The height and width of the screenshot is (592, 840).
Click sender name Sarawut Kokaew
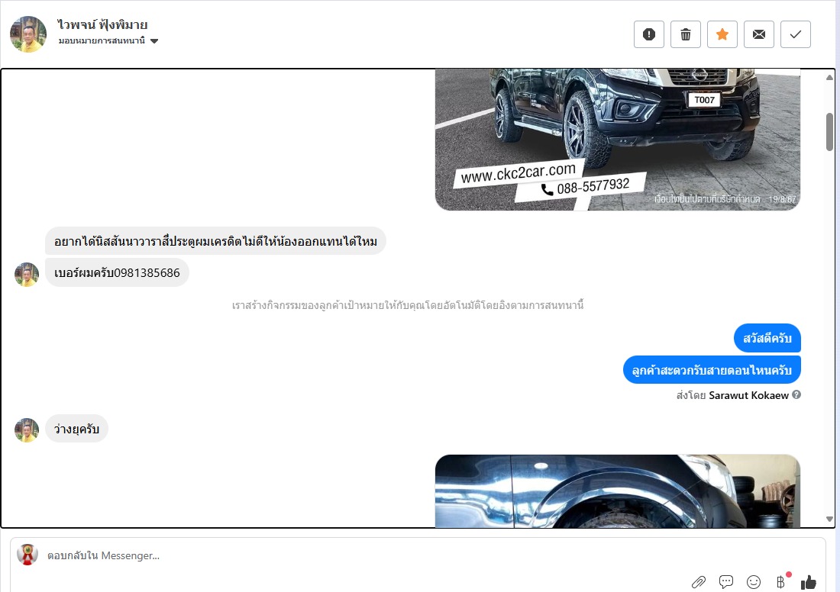[x=748, y=396]
